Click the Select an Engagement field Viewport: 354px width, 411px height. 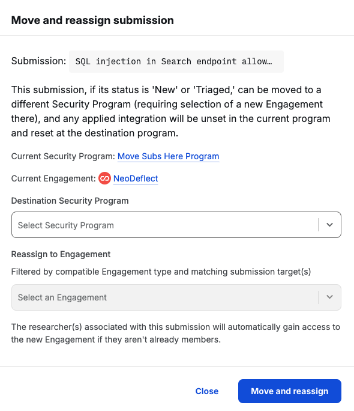(176, 297)
